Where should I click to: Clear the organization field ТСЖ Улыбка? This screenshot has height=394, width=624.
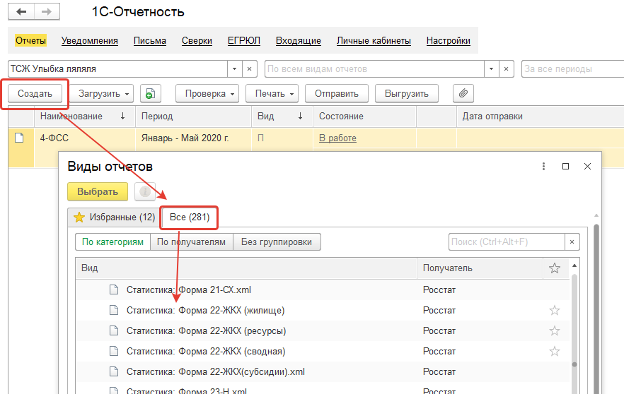pyautogui.click(x=250, y=69)
